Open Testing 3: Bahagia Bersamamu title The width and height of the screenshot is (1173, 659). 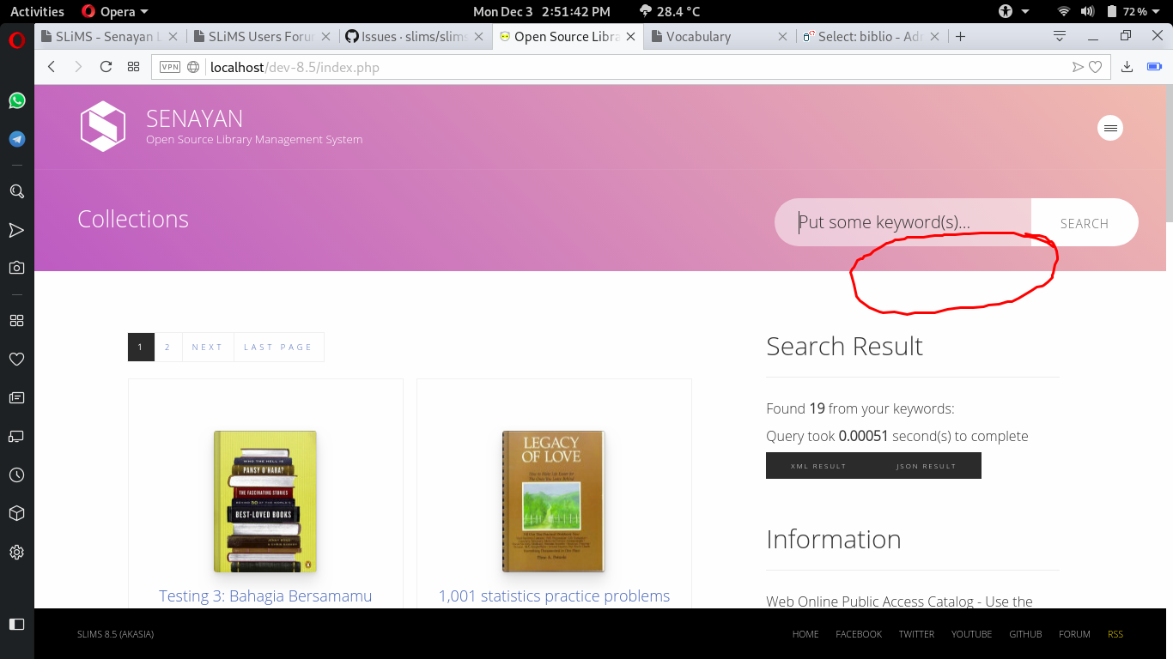(x=265, y=596)
